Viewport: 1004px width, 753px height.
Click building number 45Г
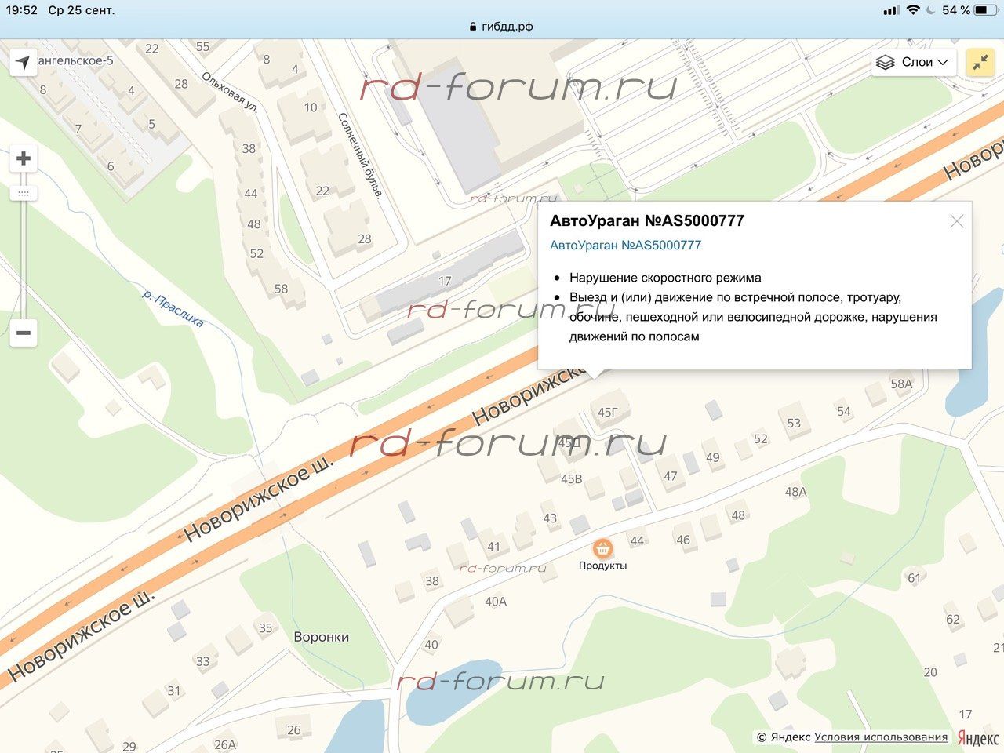tap(608, 412)
